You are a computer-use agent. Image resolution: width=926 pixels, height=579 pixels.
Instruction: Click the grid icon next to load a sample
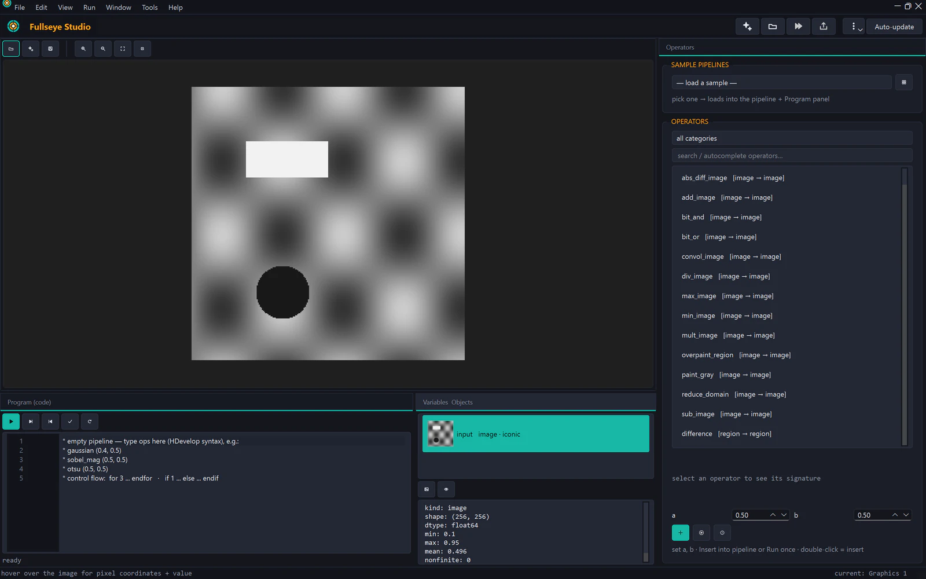(x=904, y=82)
